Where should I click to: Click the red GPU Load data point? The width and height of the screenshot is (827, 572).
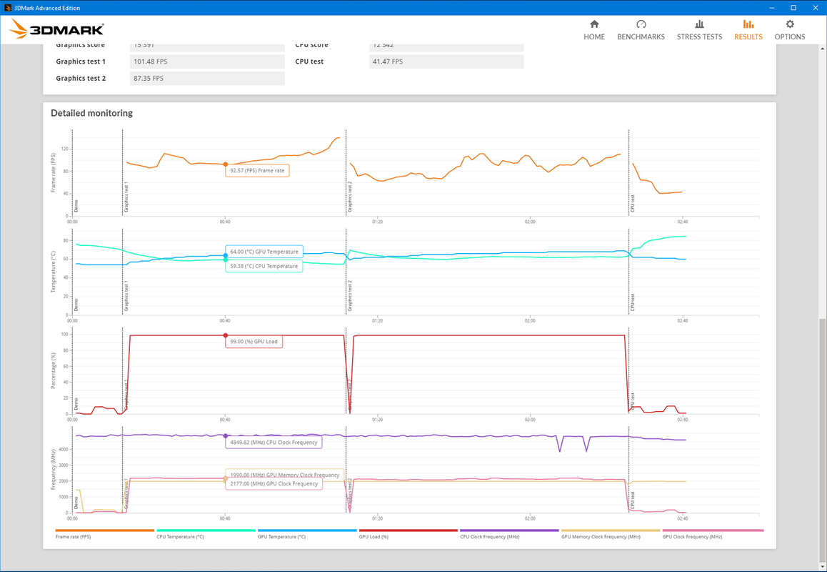click(226, 335)
